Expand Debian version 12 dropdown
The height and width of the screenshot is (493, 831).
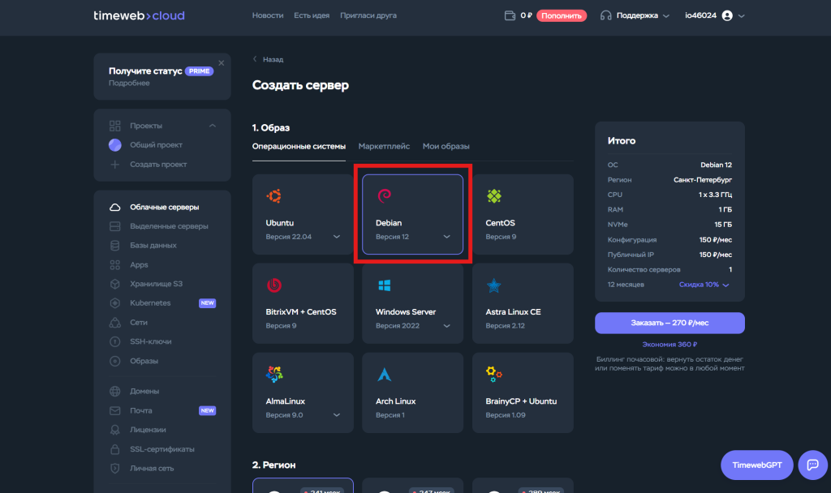tap(447, 237)
